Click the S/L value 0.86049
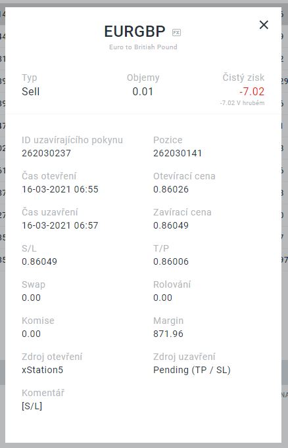The width and height of the screenshot is (288, 448). click(39, 261)
